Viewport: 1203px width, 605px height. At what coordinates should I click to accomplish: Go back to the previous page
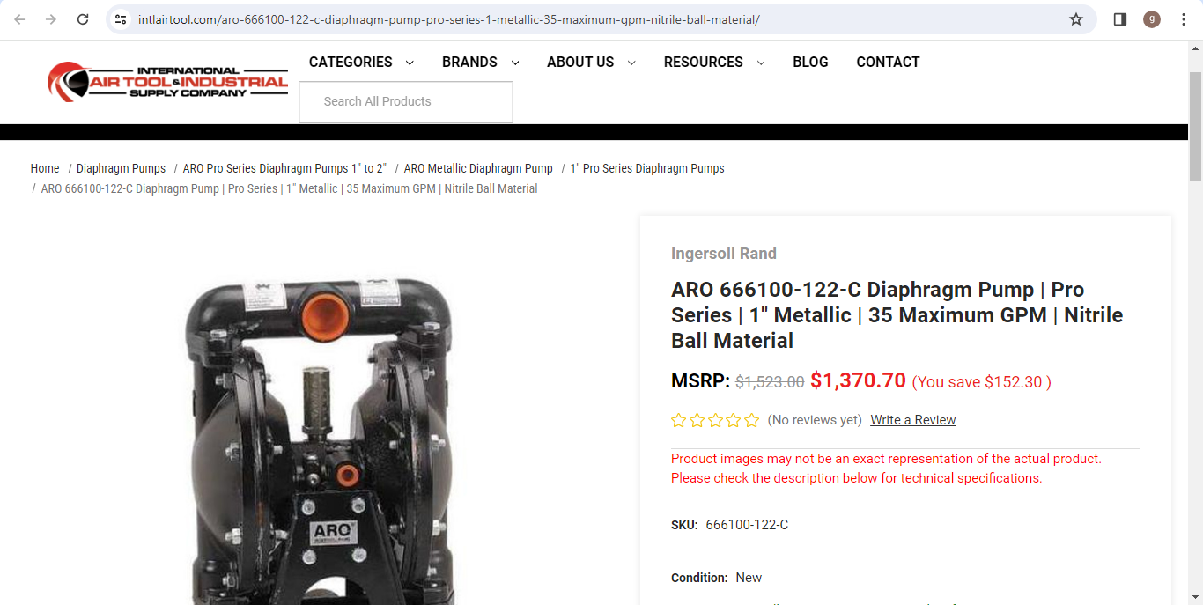click(19, 19)
